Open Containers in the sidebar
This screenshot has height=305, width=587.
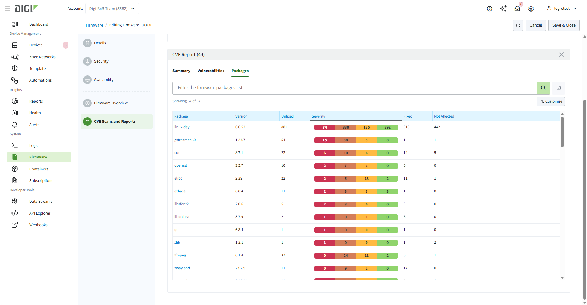click(39, 169)
